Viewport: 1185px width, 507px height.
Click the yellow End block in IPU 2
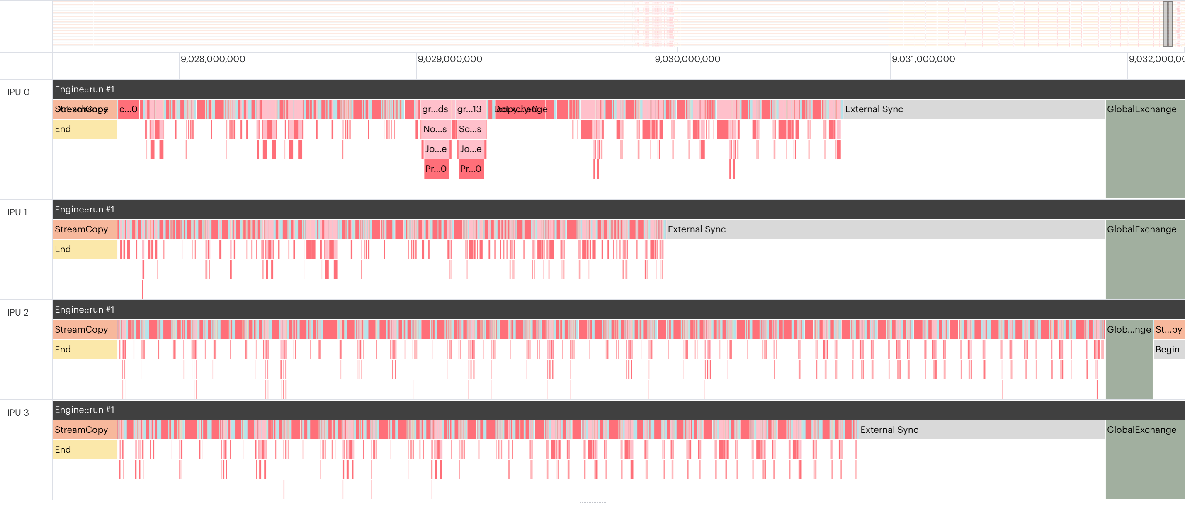pyautogui.click(x=85, y=349)
